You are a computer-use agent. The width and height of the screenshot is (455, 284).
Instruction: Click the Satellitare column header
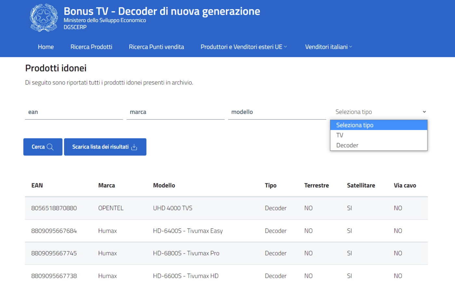click(x=361, y=186)
